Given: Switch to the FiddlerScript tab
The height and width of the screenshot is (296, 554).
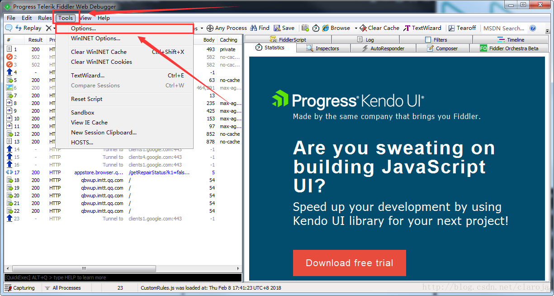Looking at the screenshot, I should click(x=288, y=40).
